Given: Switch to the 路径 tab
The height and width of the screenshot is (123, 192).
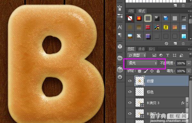Looking at the screenshot, I should (x=152, y=49).
